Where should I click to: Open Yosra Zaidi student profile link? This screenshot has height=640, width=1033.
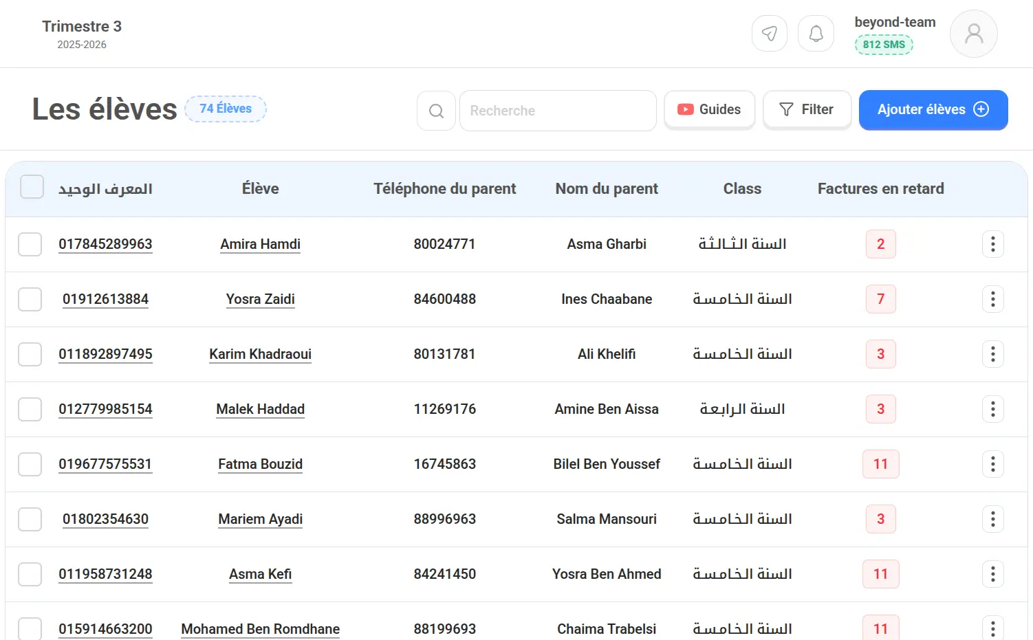click(260, 299)
